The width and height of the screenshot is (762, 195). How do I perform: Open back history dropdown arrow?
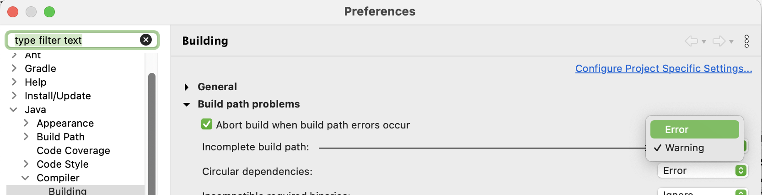click(x=704, y=42)
